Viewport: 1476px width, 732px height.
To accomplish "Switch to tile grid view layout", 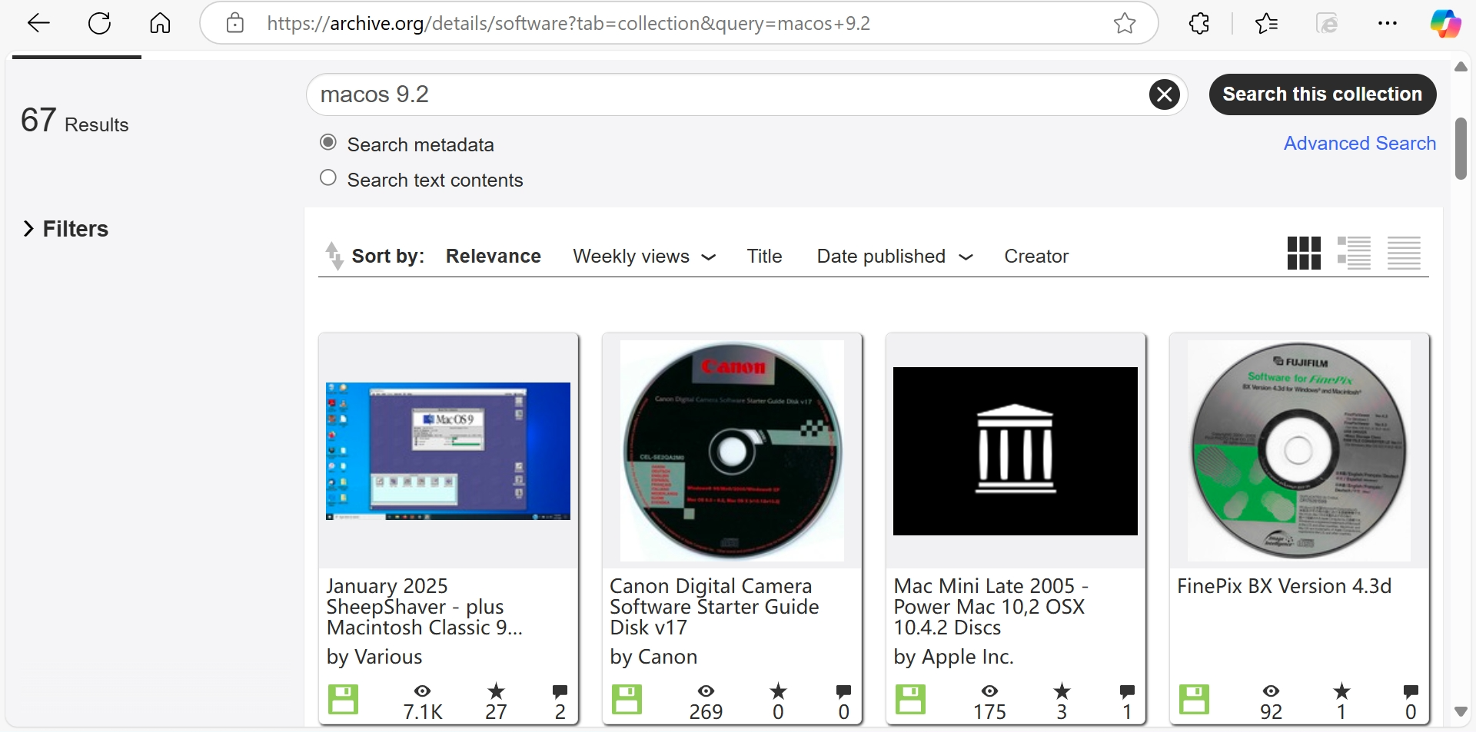I will point(1304,253).
